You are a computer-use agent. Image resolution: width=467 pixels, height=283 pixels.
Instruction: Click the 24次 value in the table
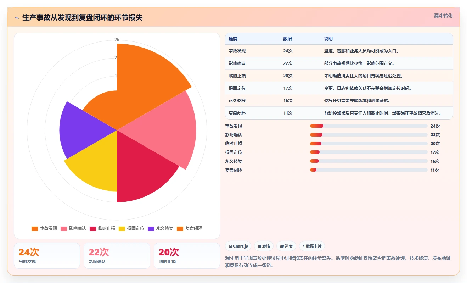(288, 51)
